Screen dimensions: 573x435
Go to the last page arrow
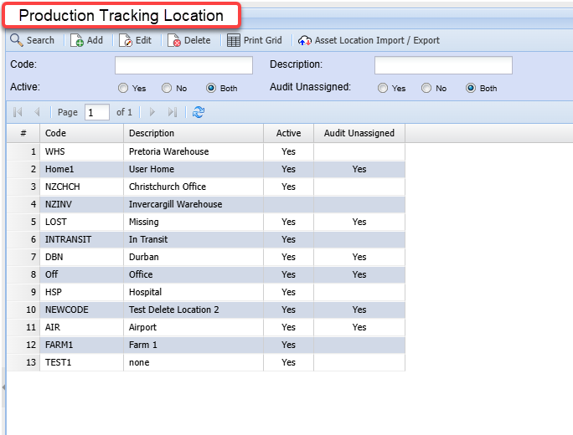click(173, 112)
